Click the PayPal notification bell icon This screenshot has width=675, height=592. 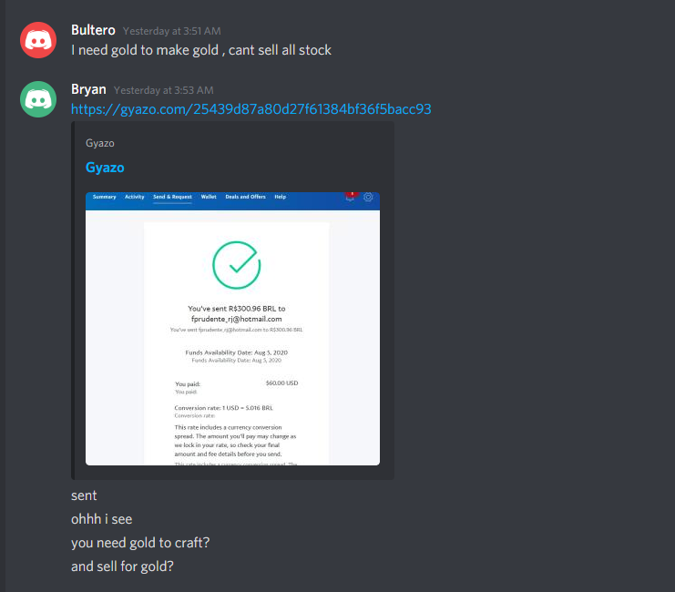click(350, 197)
